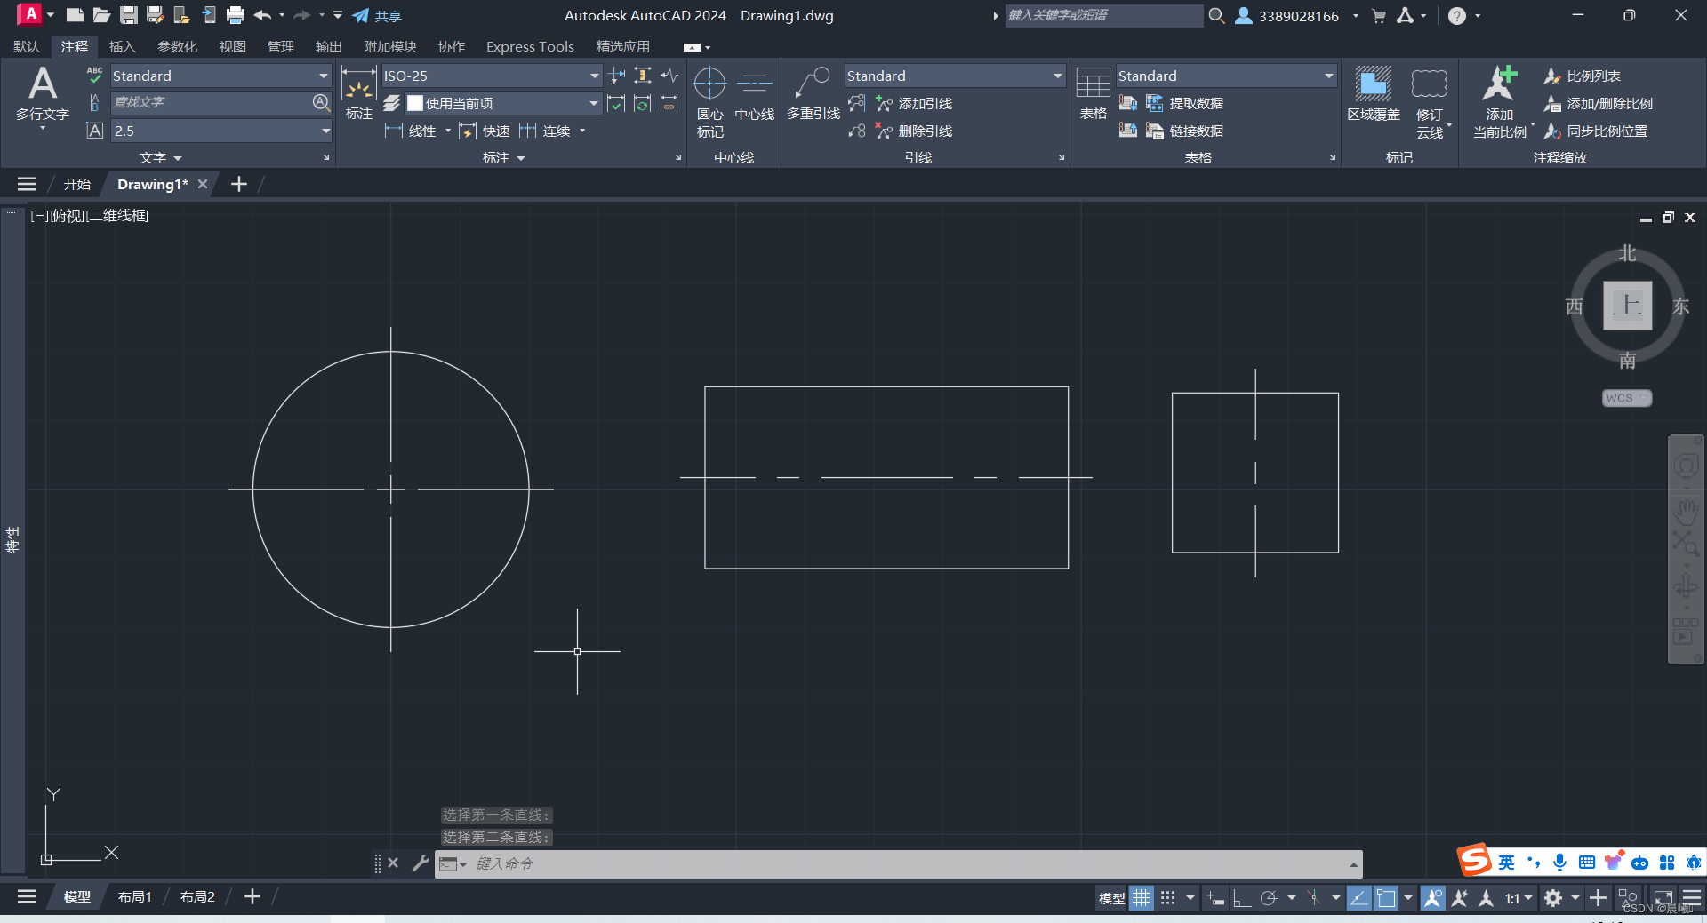
Task: Switch to the 参数化 ribbon tab
Action: pos(177,46)
